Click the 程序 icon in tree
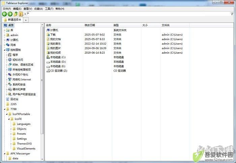 click(10, 55)
